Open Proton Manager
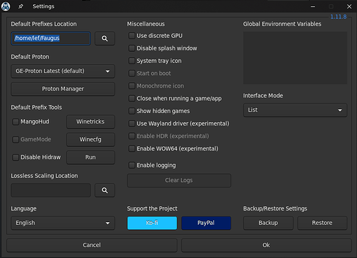The width and height of the screenshot is (357, 258). [63, 89]
